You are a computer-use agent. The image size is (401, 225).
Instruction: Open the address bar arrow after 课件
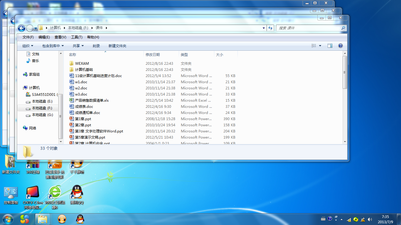(106, 28)
